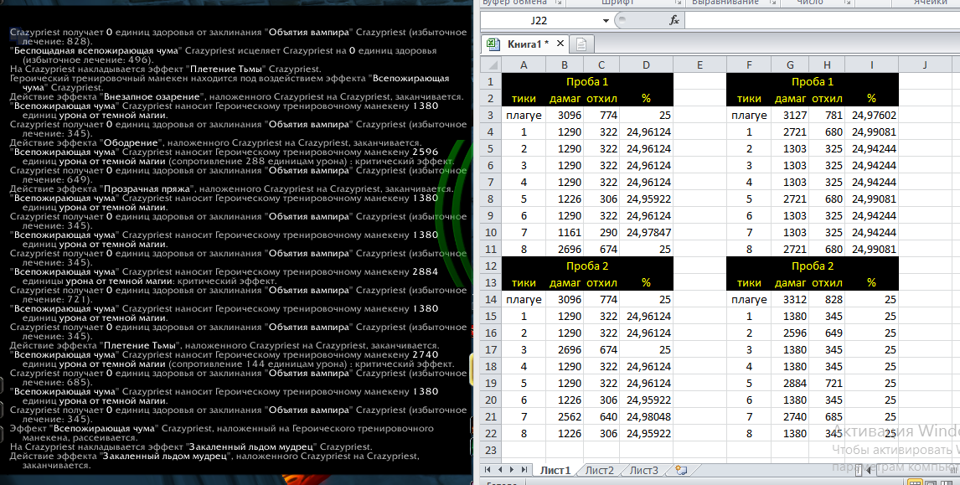960x485 pixels.
Task: Select row 1 header in Excel
Action: click(x=490, y=81)
